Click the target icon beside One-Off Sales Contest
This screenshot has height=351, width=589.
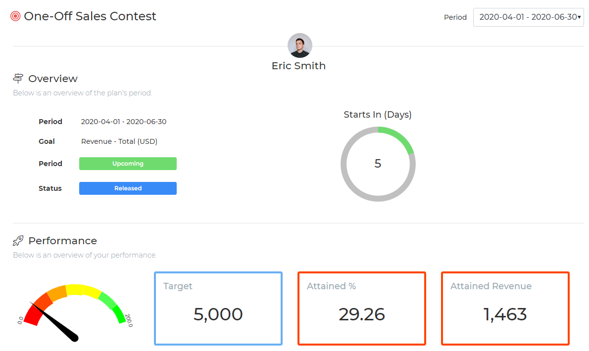pyautogui.click(x=15, y=16)
